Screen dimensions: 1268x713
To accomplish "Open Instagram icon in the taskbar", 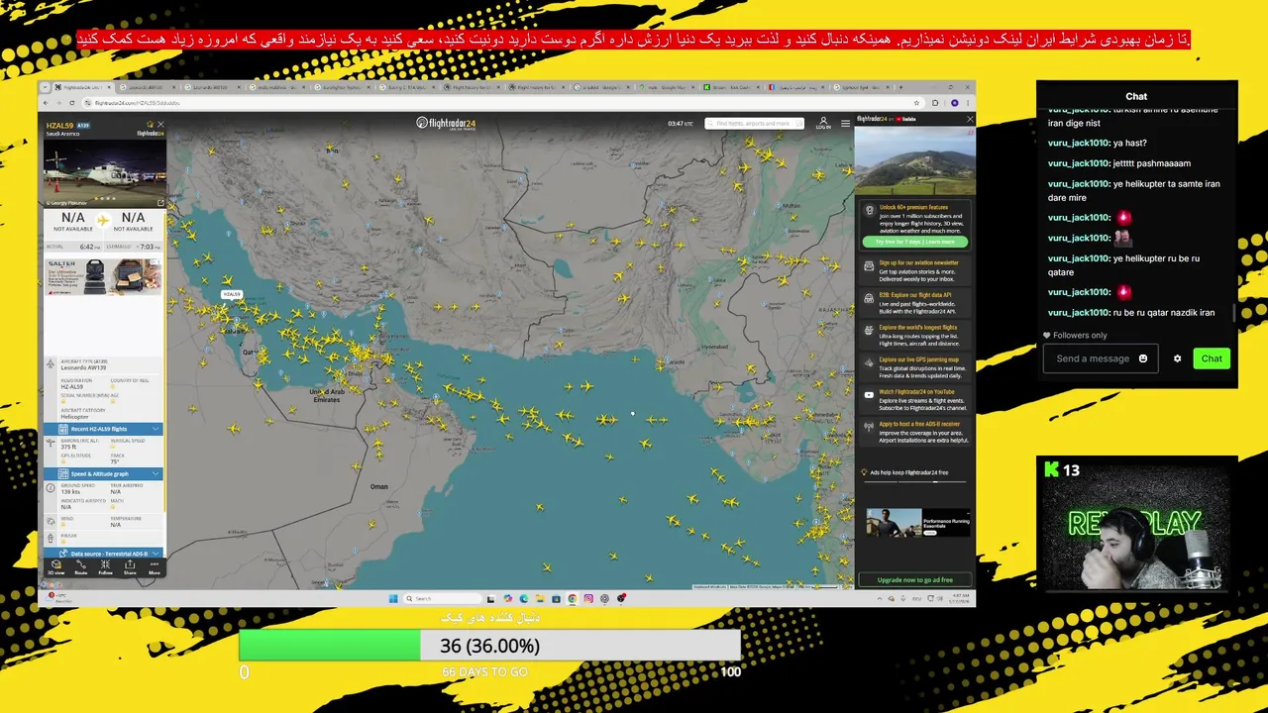I will point(588,598).
